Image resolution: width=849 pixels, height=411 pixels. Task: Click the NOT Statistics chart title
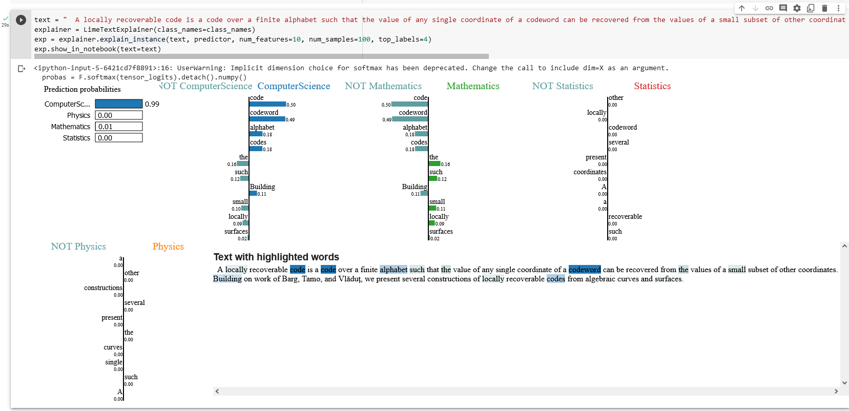(563, 86)
